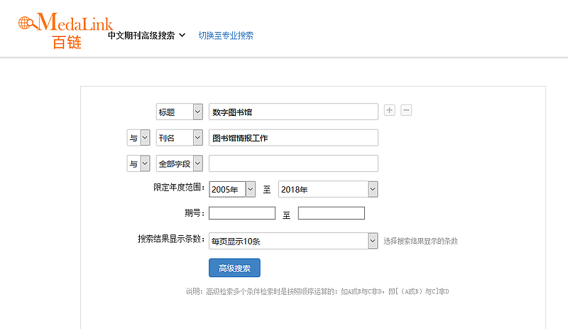Switch to professional search via 切换至专业搜索
The image size is (568, 329).
click(226, 36)
